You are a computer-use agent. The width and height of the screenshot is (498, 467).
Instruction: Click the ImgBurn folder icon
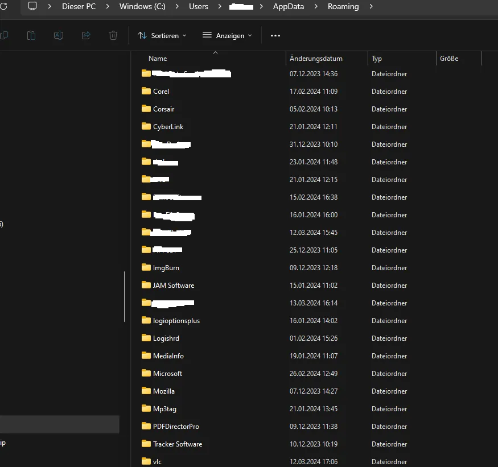pos(146,267)
